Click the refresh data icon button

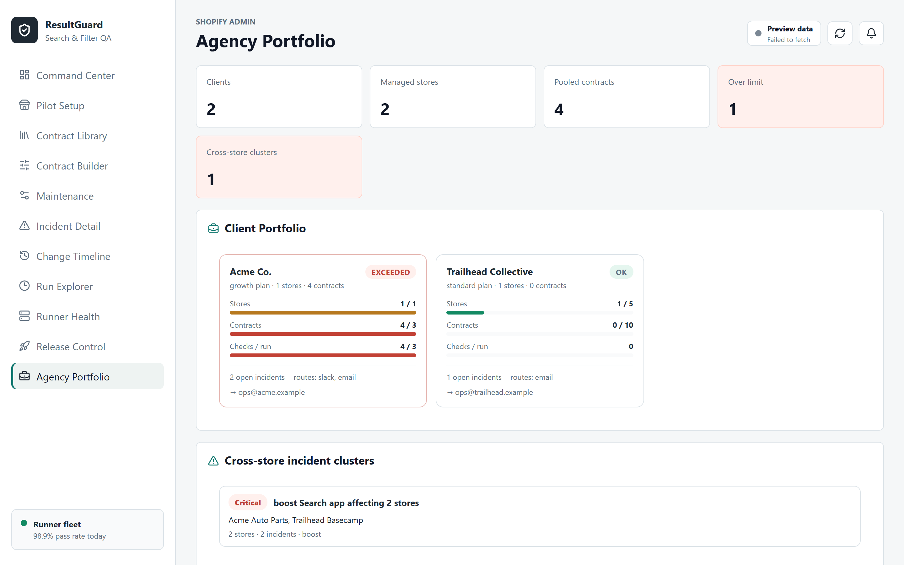click(840, 33)
